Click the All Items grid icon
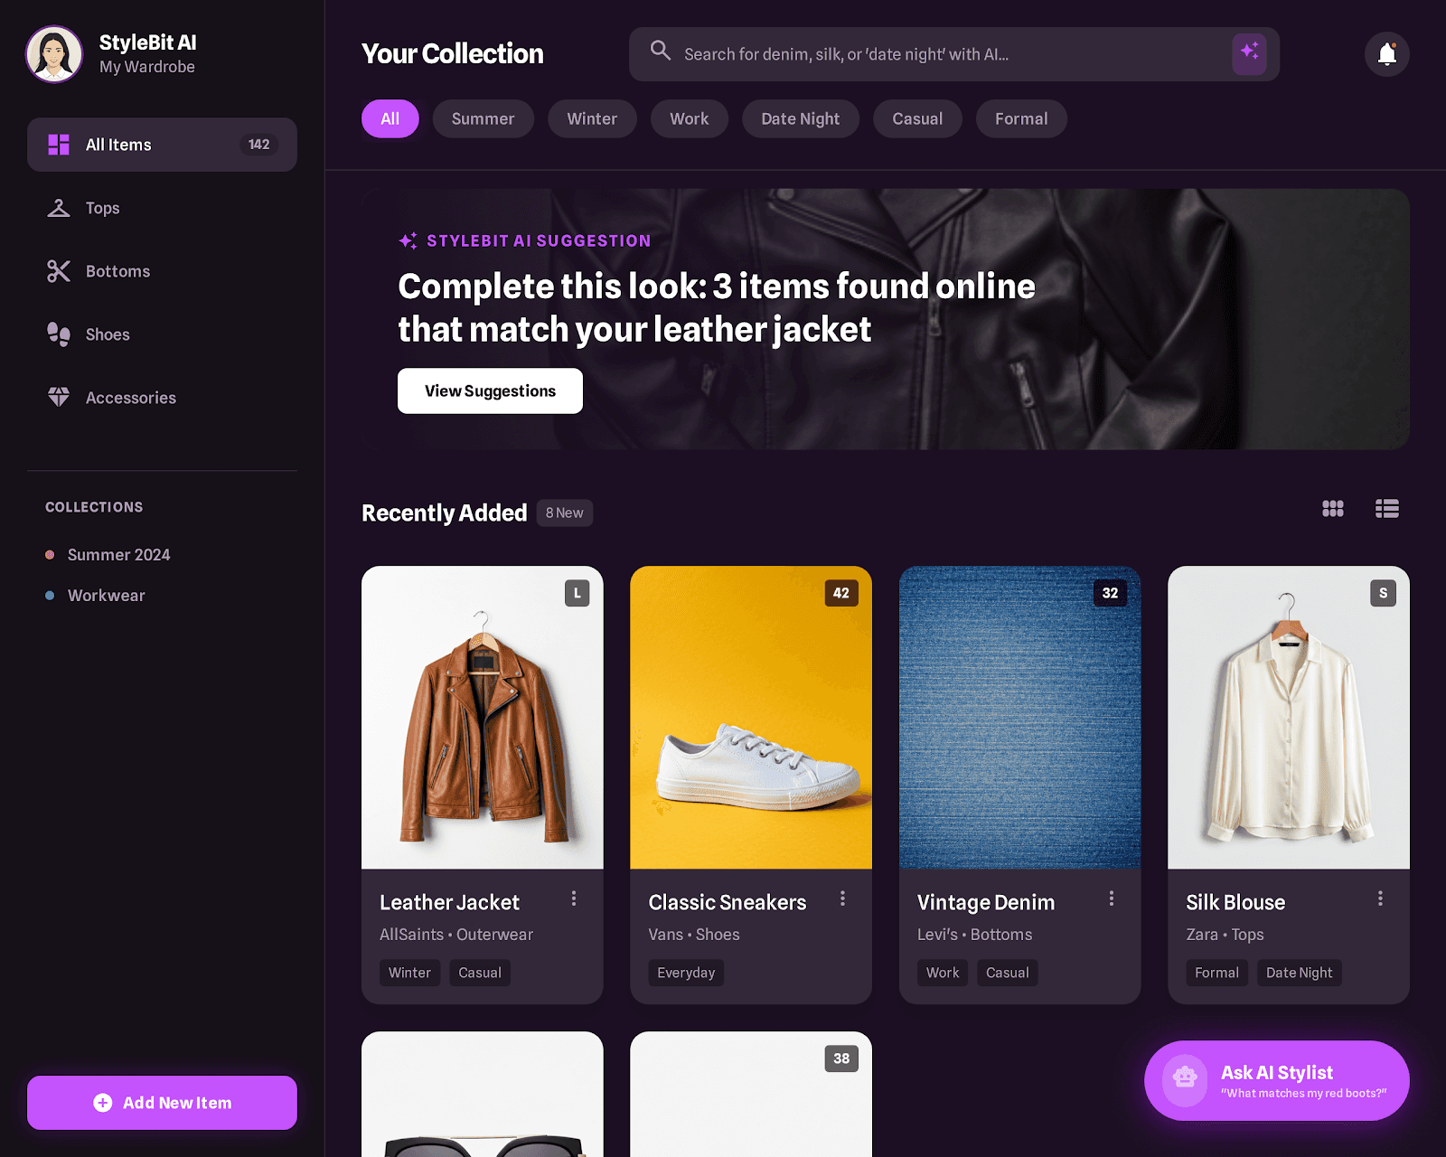This screenshot has width=1446, height=1157. pyautogui.click(x=59, y=145)
